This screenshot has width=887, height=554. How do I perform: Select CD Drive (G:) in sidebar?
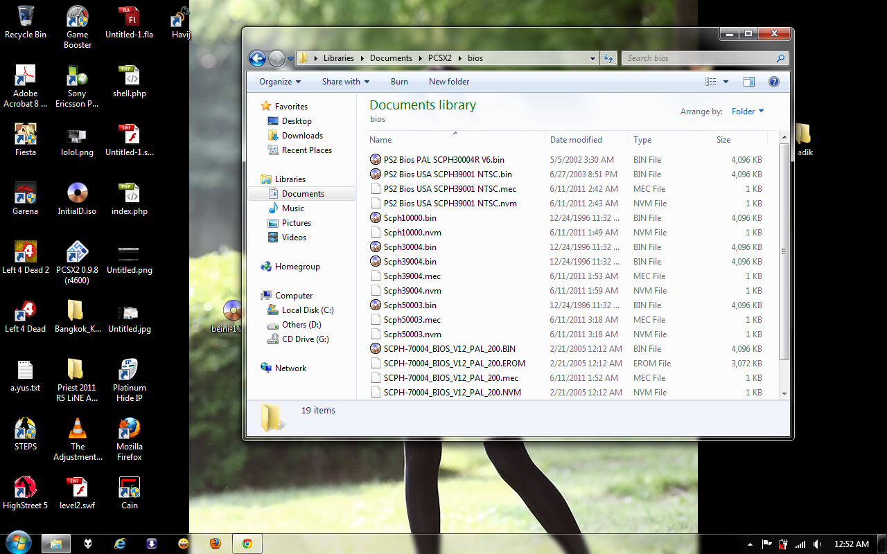[305, 339]
